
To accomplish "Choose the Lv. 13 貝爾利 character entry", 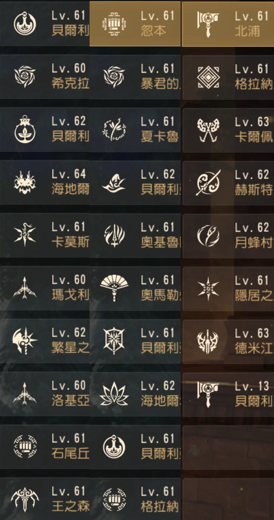I will (x=228, y=394).
